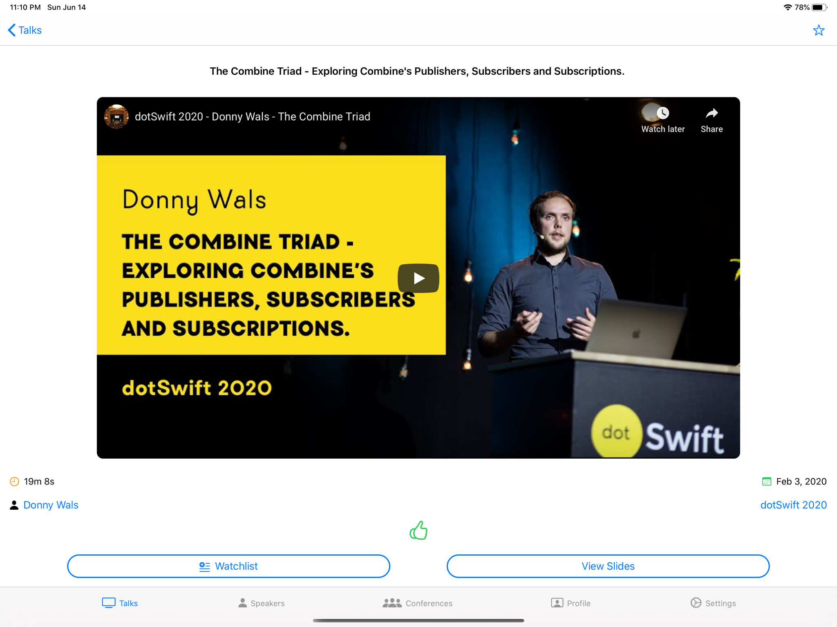Select the Talks tab icon
The width and height of the screenshot is (837, 627).
click(x=109, y=603)
